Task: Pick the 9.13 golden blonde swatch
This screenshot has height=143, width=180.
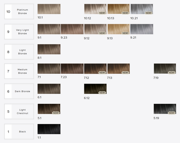Action: (x=119, y=29)
